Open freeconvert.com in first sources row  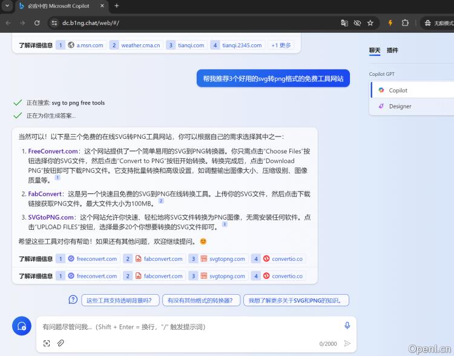[x=88, y=259]
